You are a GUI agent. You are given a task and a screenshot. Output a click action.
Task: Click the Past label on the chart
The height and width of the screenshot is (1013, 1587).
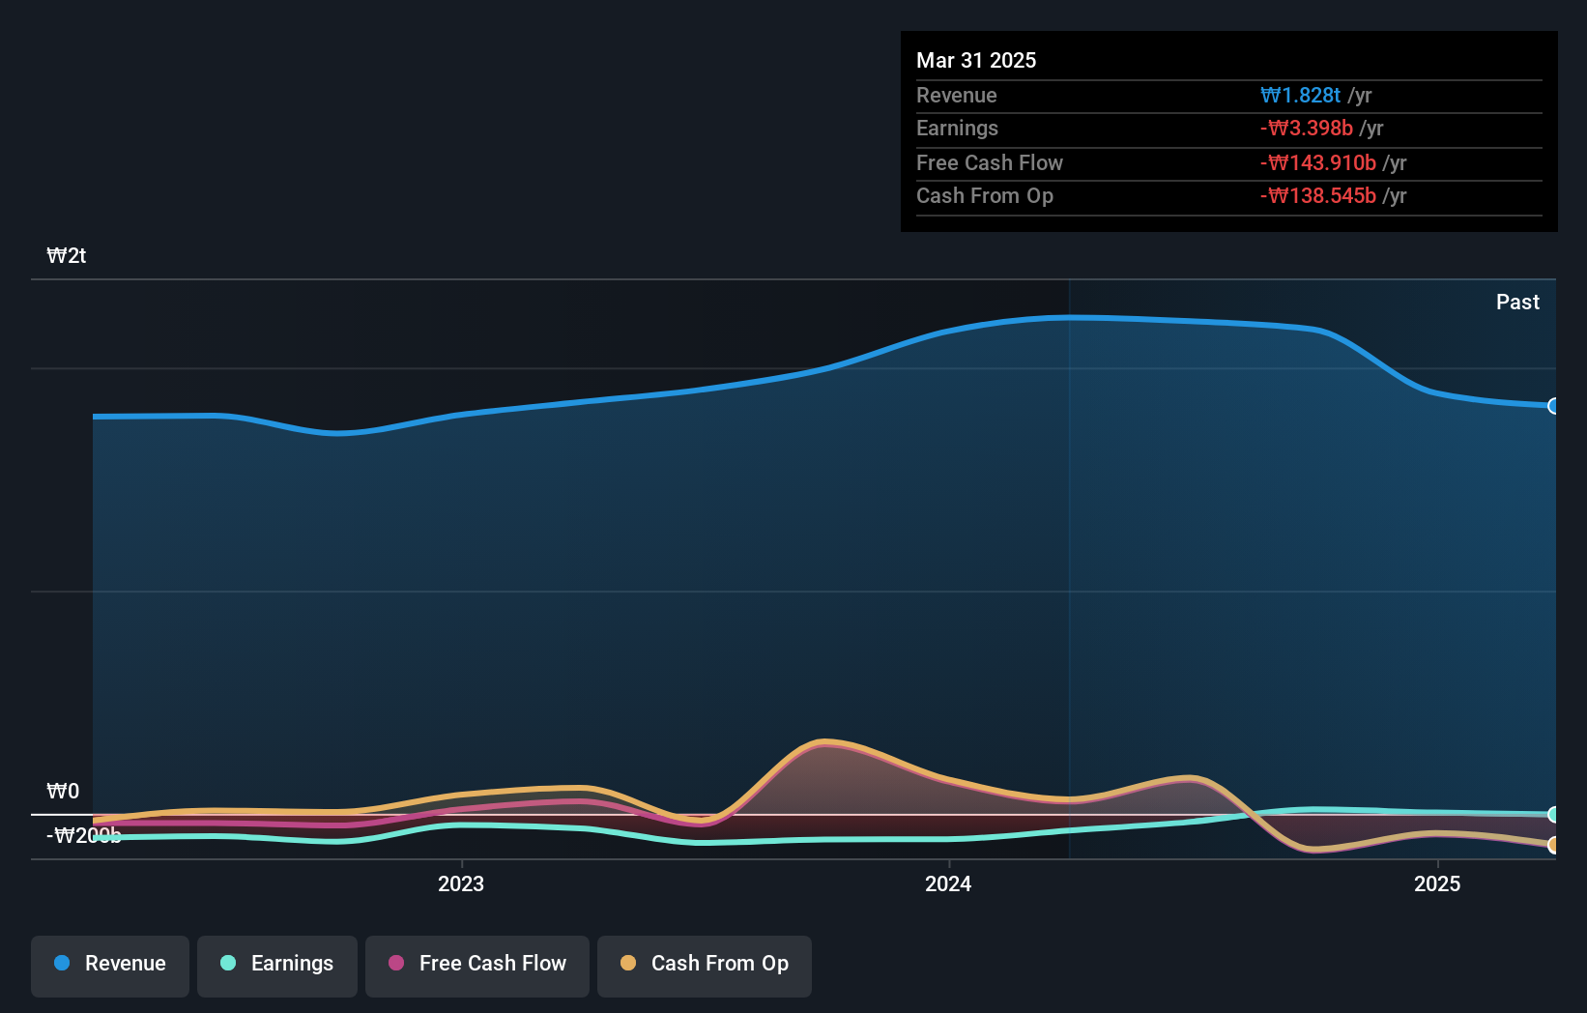click(1517, 302)
